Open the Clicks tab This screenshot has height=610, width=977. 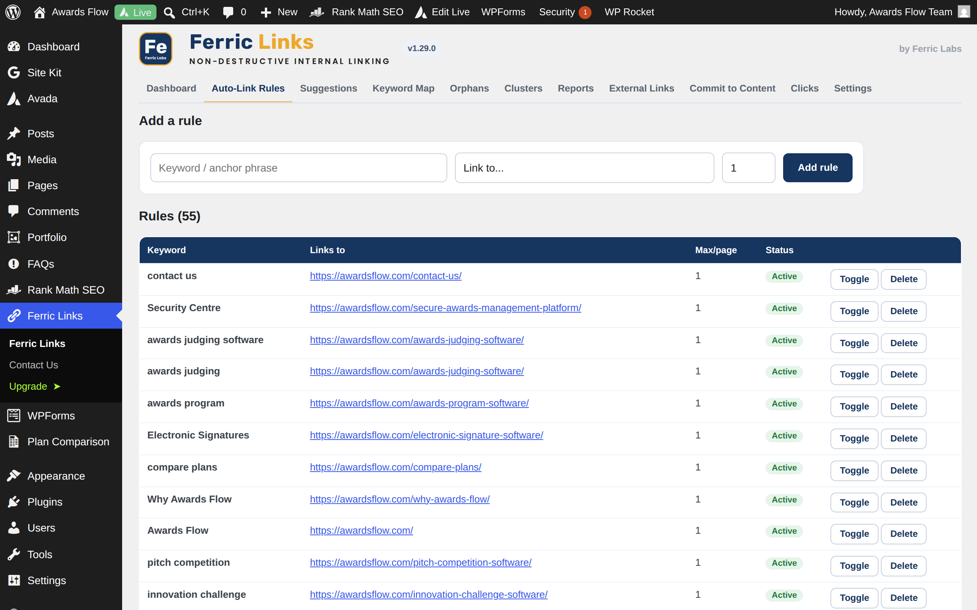804,88
